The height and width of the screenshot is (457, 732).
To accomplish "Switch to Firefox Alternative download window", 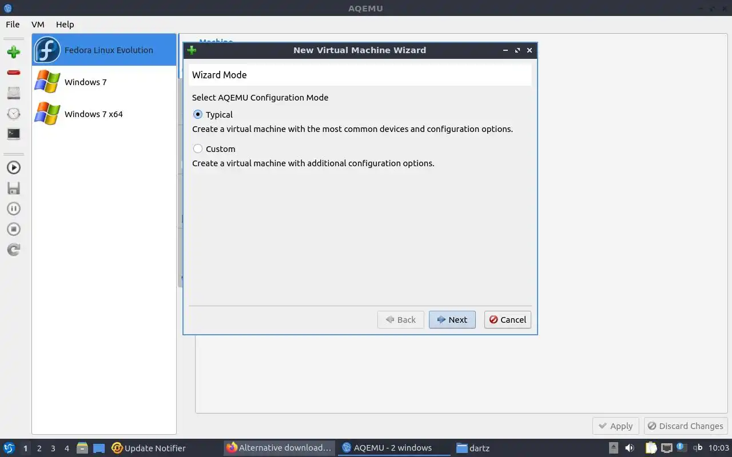I will tap(279, 448).
